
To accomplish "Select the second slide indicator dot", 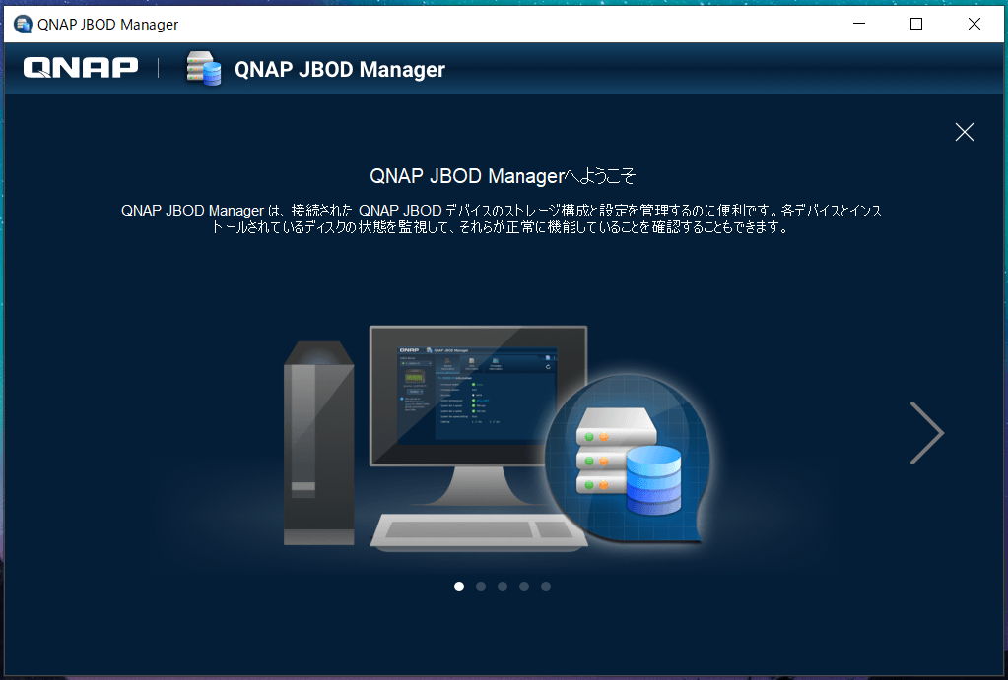I will (x=481, y=587).
